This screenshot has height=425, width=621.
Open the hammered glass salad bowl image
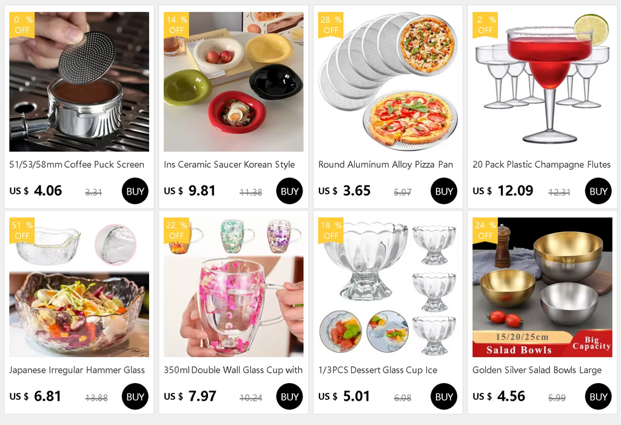pyautogui.click(x=79, y=287)
